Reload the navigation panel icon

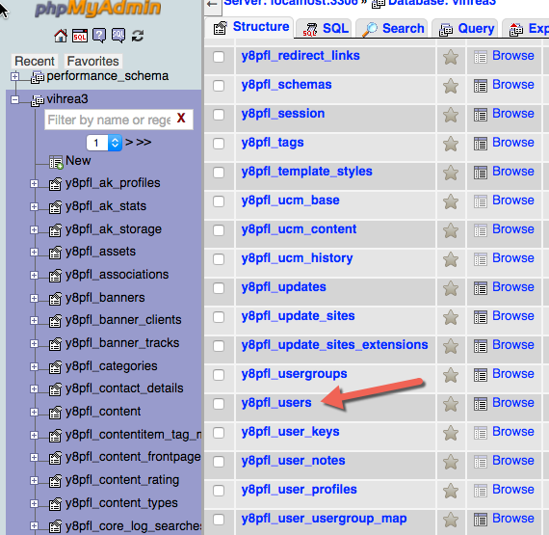pyautogui.click(x=137, y=36)
